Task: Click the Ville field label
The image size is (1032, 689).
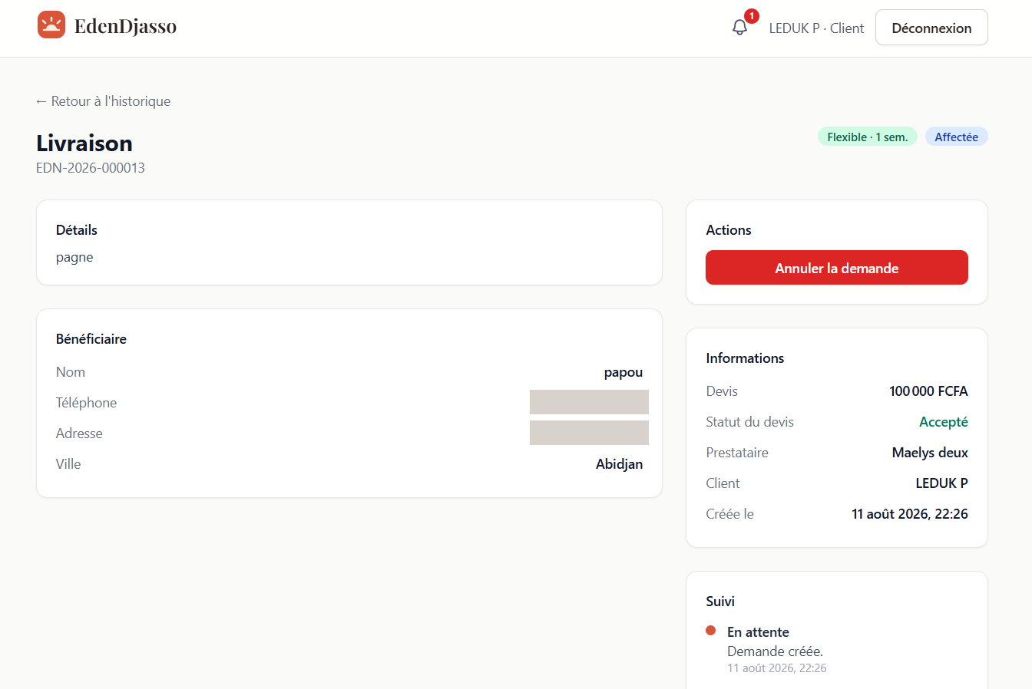Action: coord(68,464)
